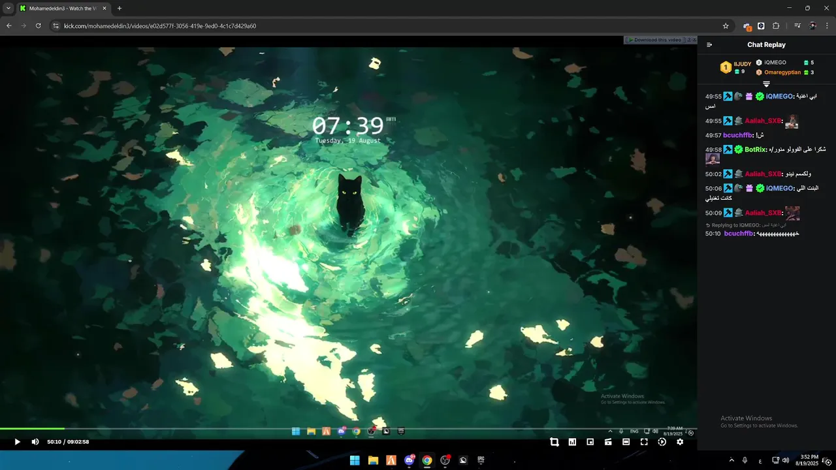View site information icon in the address bar

56,26
